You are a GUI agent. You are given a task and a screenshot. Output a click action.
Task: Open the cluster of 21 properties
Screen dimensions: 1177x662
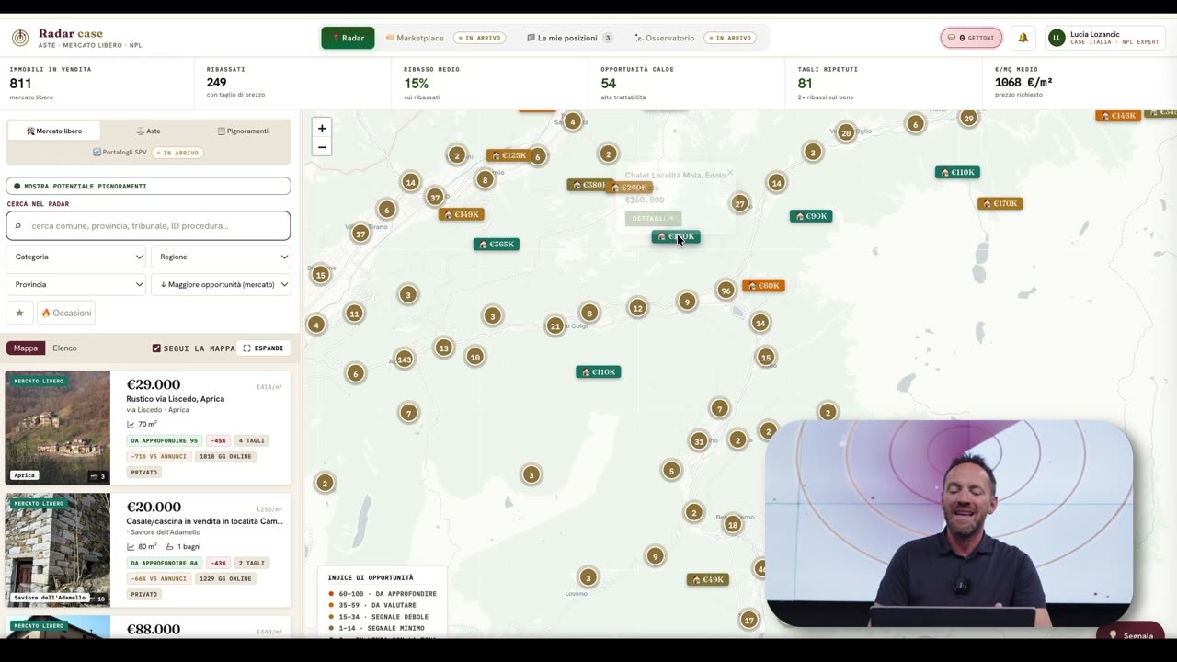554,325
